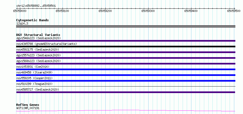Select the RefSeq Genes track title

point(28,105)
